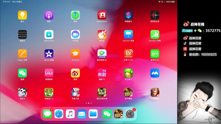221x124 pixels.
Task: Open the Files app in dock
Action: coord(93,114)
